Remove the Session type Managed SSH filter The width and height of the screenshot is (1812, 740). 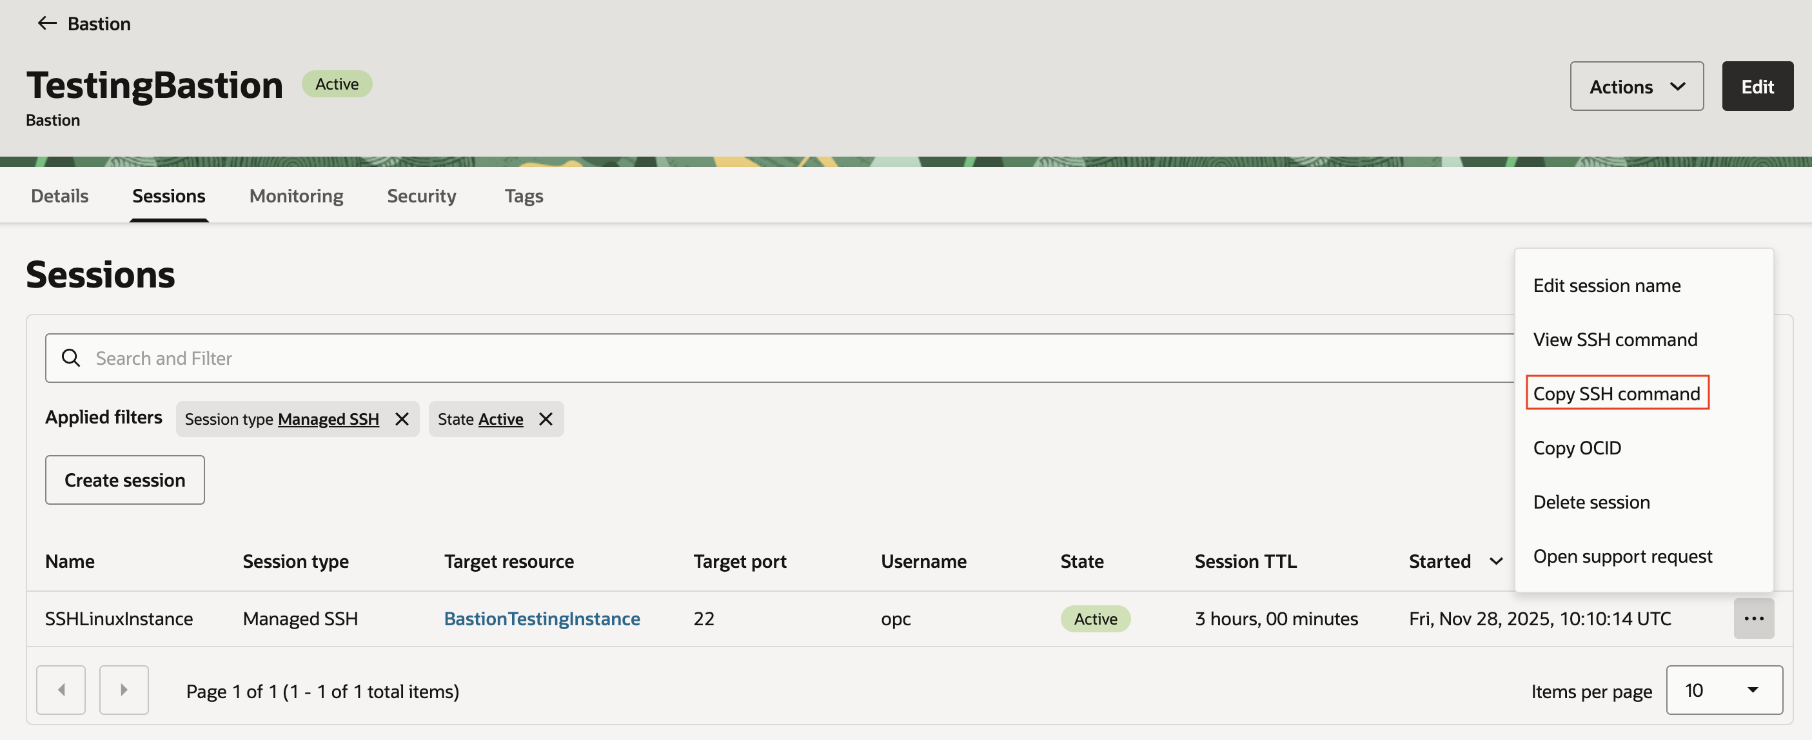402,419
